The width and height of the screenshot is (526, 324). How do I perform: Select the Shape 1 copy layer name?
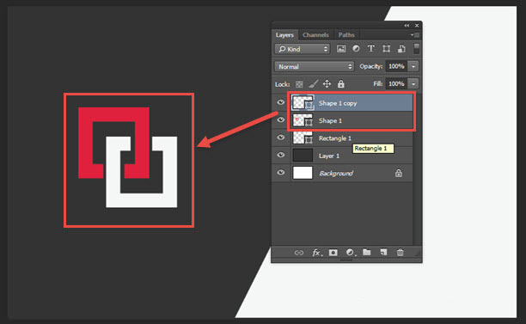(338, 103)
